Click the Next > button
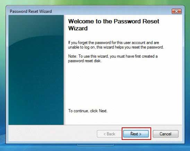Viewport: 190px width, 151px height. 136,134
